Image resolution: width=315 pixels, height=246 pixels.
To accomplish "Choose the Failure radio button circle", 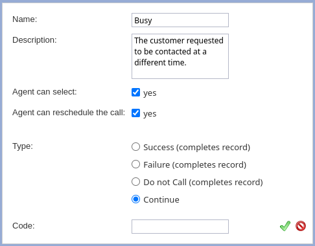I will (135, 164).
